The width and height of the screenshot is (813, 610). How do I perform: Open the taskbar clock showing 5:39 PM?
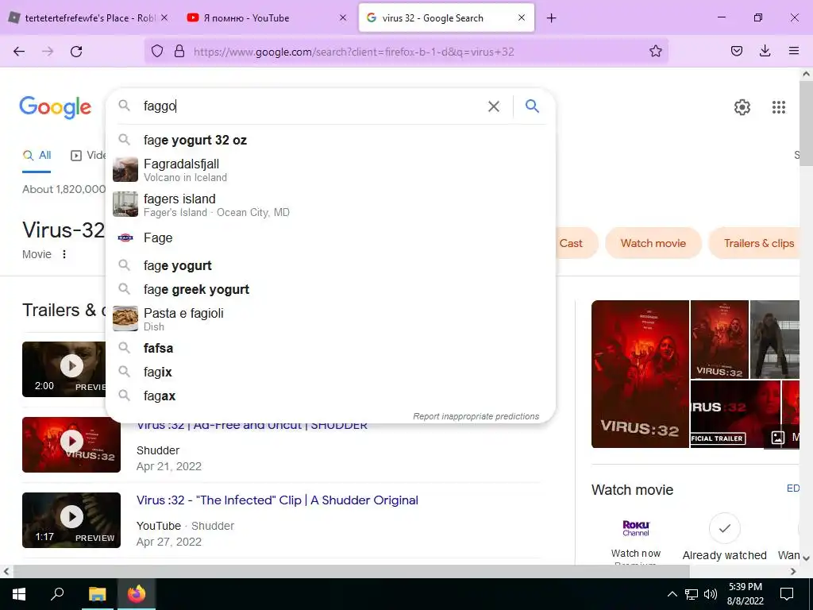745,594
